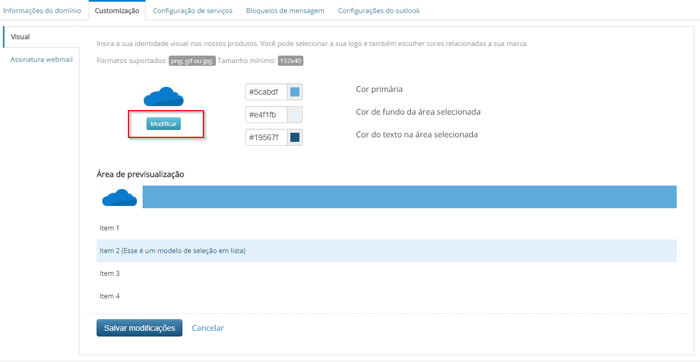
Task: Go to Configurações do outlook tab
Action: (x=379, y=11)
